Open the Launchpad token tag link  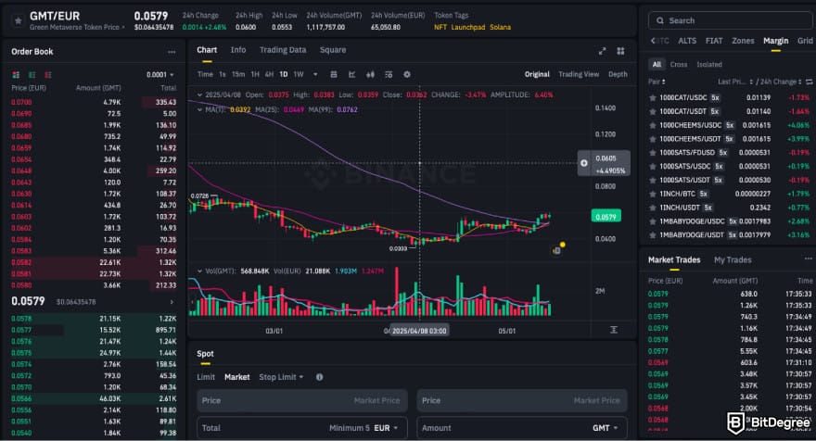click(x=468, y=27)
